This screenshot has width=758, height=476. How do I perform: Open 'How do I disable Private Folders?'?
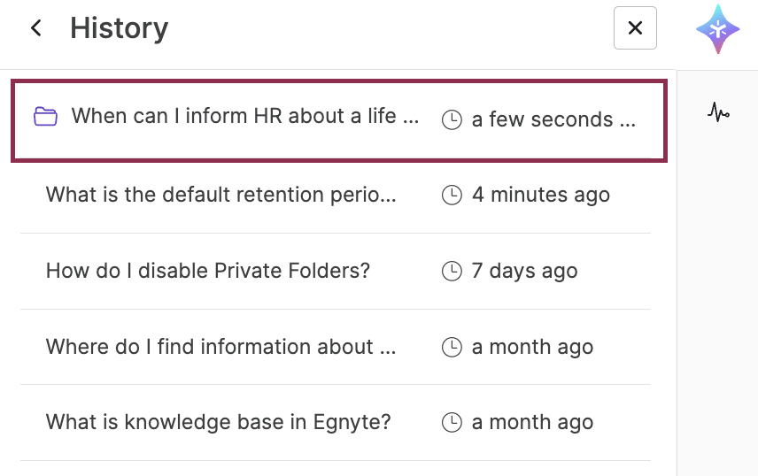click(336, 271)
